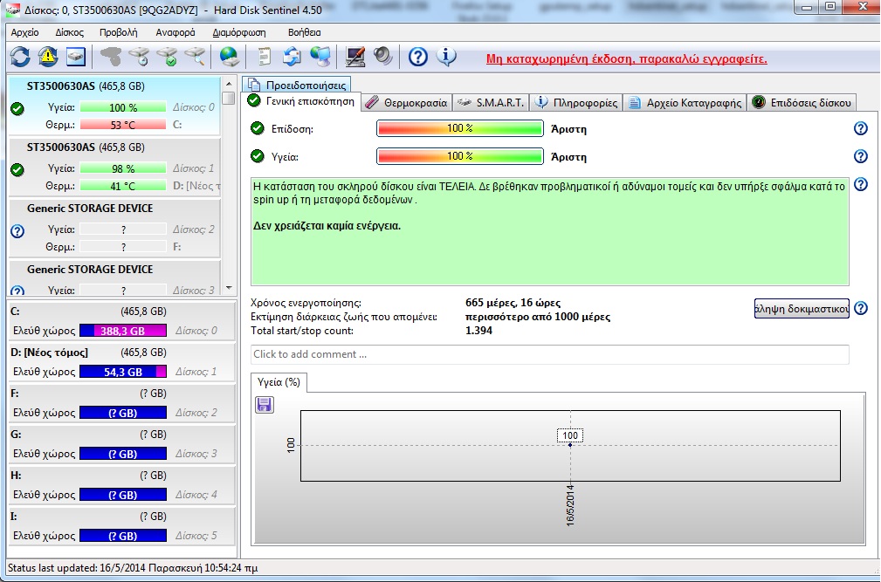Select Generic STORAGE DEVICE Δίσκος 2 entry
Screen dimensions: 881x582
(x=114, y=228)
